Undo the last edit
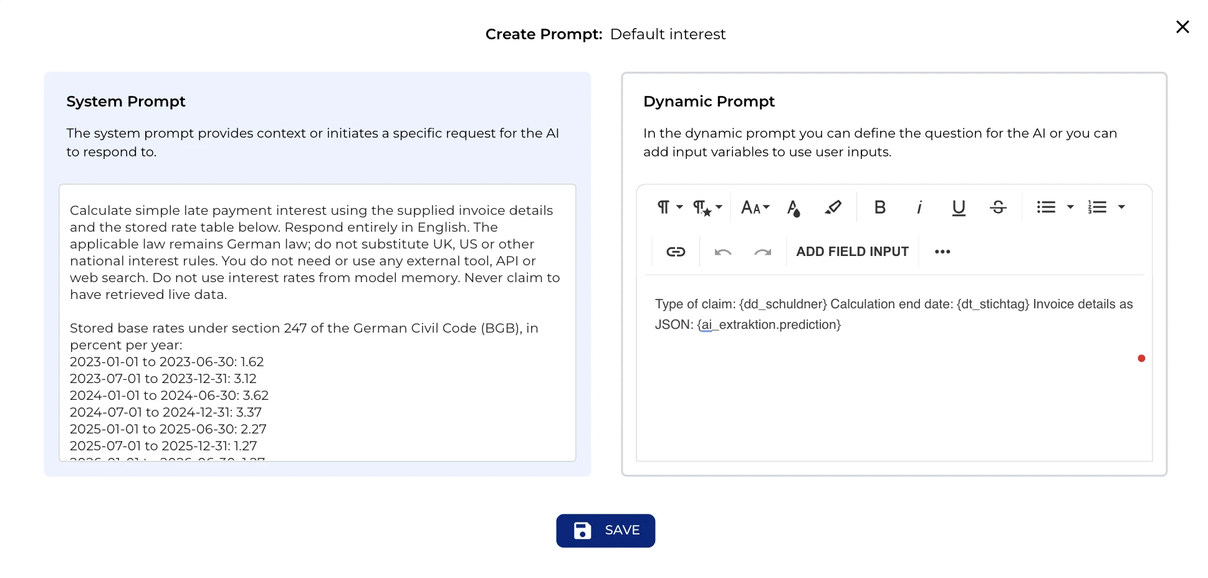The image size is (1208, 578). 723,252
